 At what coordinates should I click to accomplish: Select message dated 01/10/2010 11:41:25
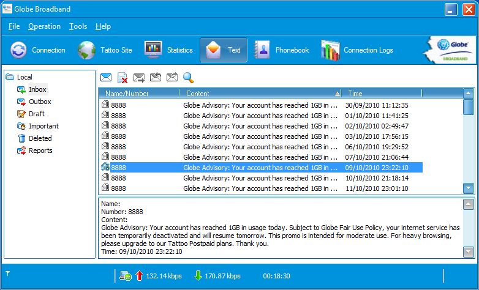click(x=260, y=116)
